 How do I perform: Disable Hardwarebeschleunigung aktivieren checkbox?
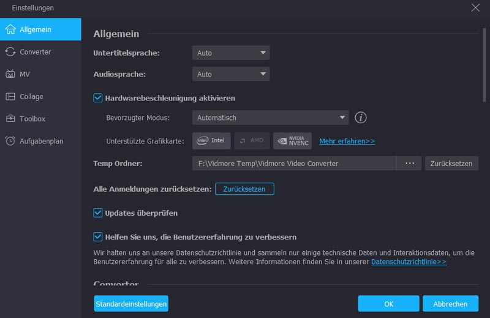tap(97, 98)
